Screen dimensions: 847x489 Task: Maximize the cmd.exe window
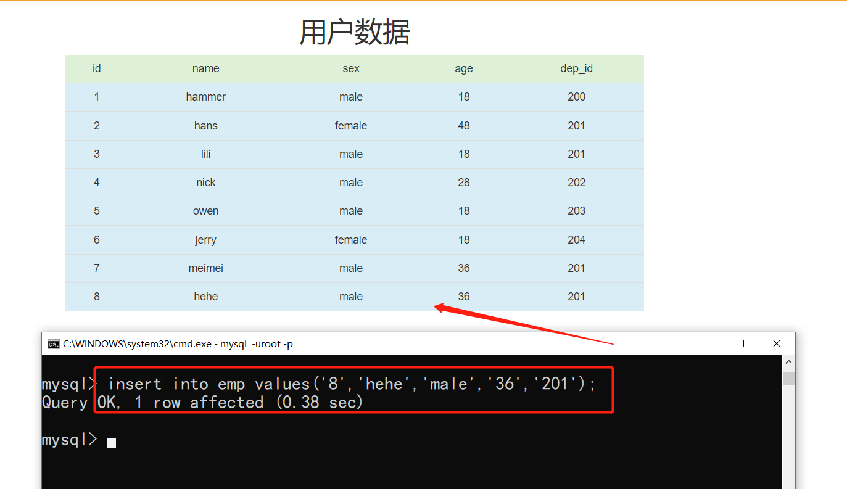(x=740, y=343)
